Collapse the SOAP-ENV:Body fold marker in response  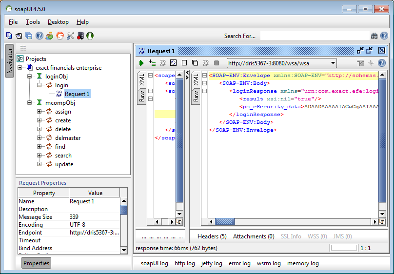point(204,83)
